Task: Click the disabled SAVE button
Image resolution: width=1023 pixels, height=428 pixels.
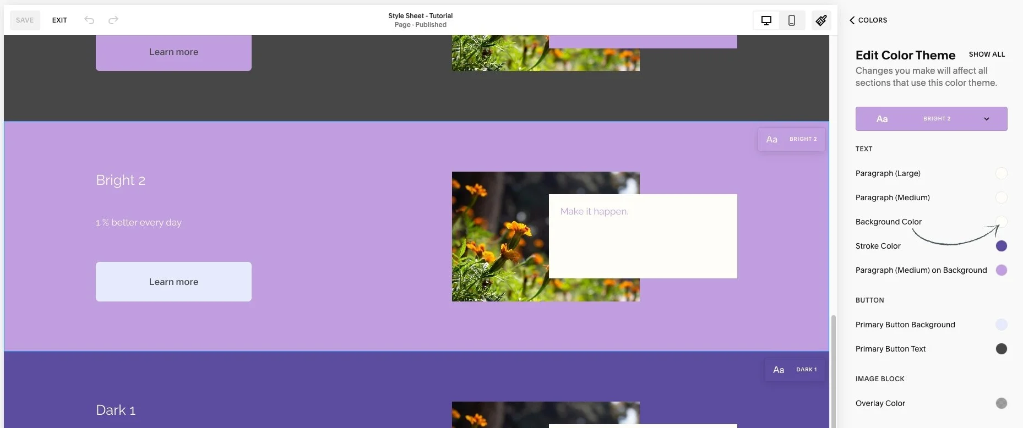Action: coord(25,20)
